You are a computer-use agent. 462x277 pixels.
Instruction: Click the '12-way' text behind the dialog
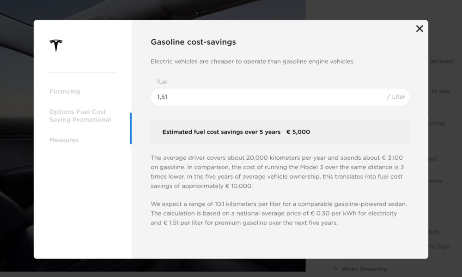[x=440, y=91]
